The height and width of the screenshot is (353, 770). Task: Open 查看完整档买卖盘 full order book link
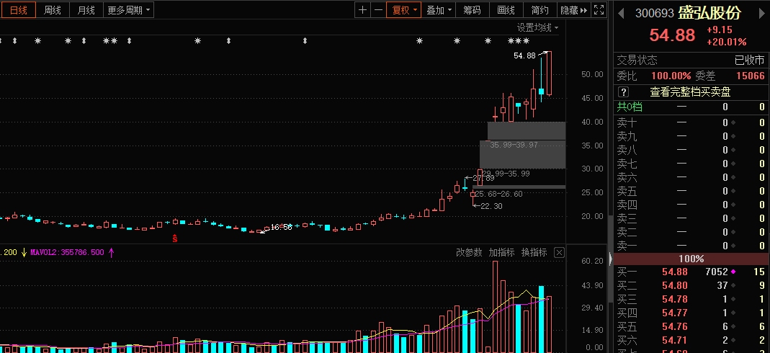[691, 91]
